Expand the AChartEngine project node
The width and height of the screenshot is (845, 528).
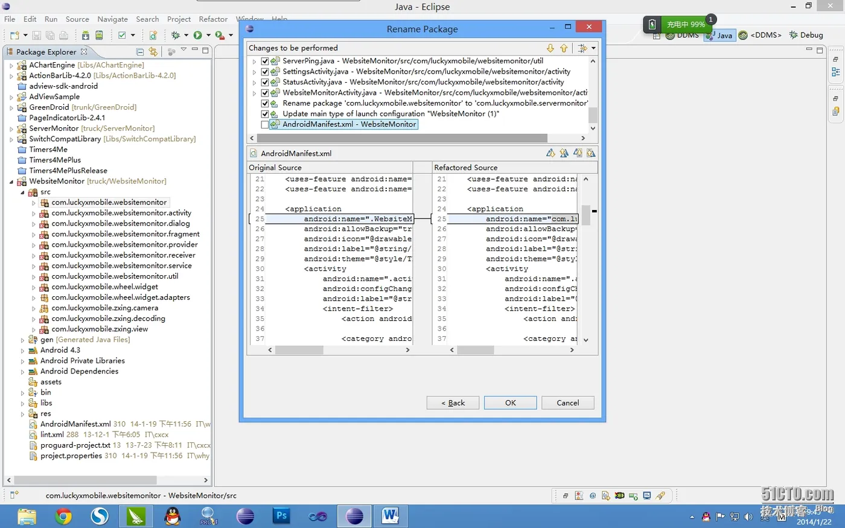[11, 65]
